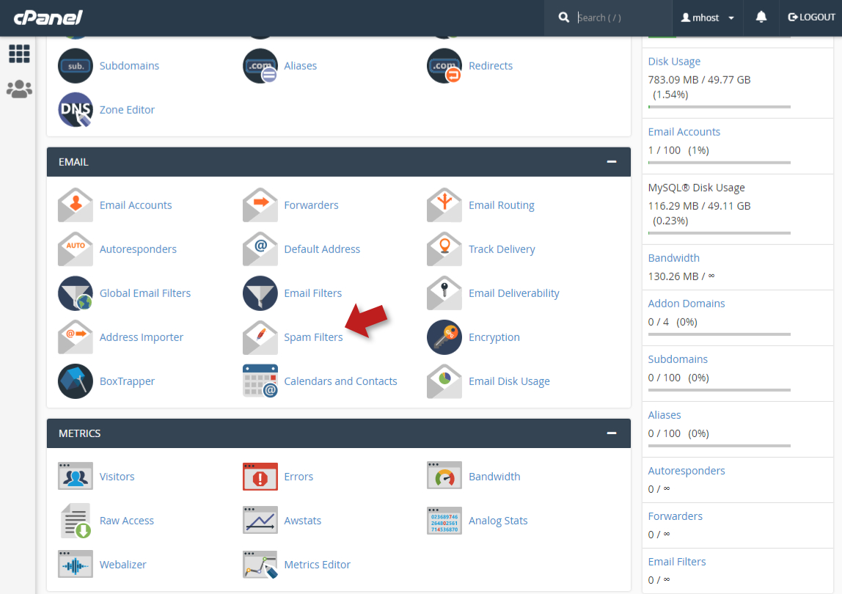Open the Addon Domains sidebar link
The height and width of the screenshot is (594, 842).
point(687,304)
